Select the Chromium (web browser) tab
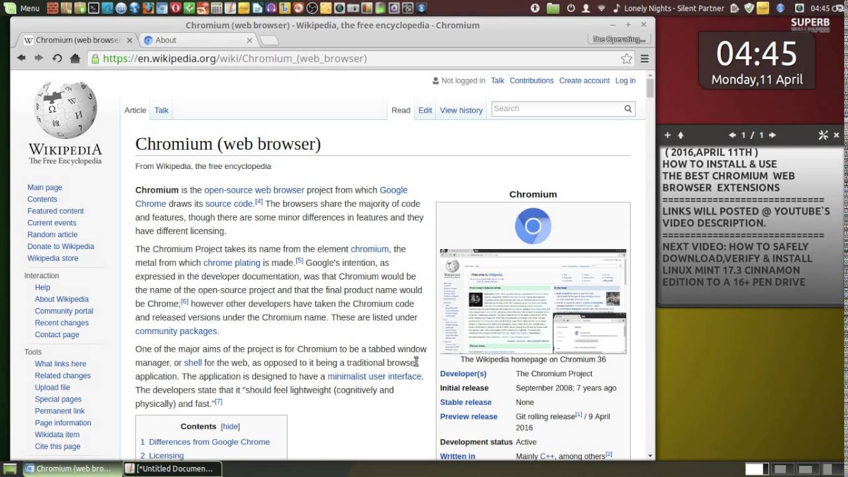Screen dimensions: 848x477 point(78,40)
